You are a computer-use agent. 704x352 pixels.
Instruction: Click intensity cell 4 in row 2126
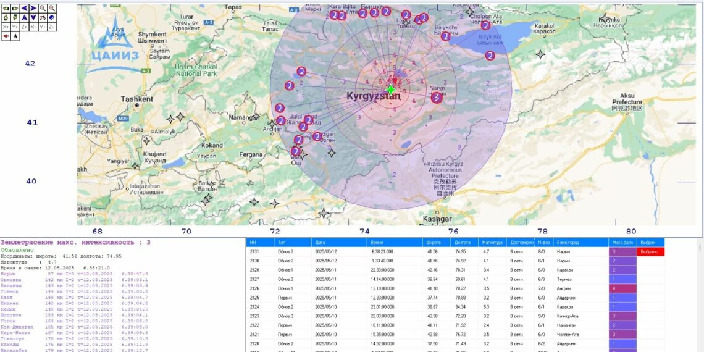tap(622, 288)
